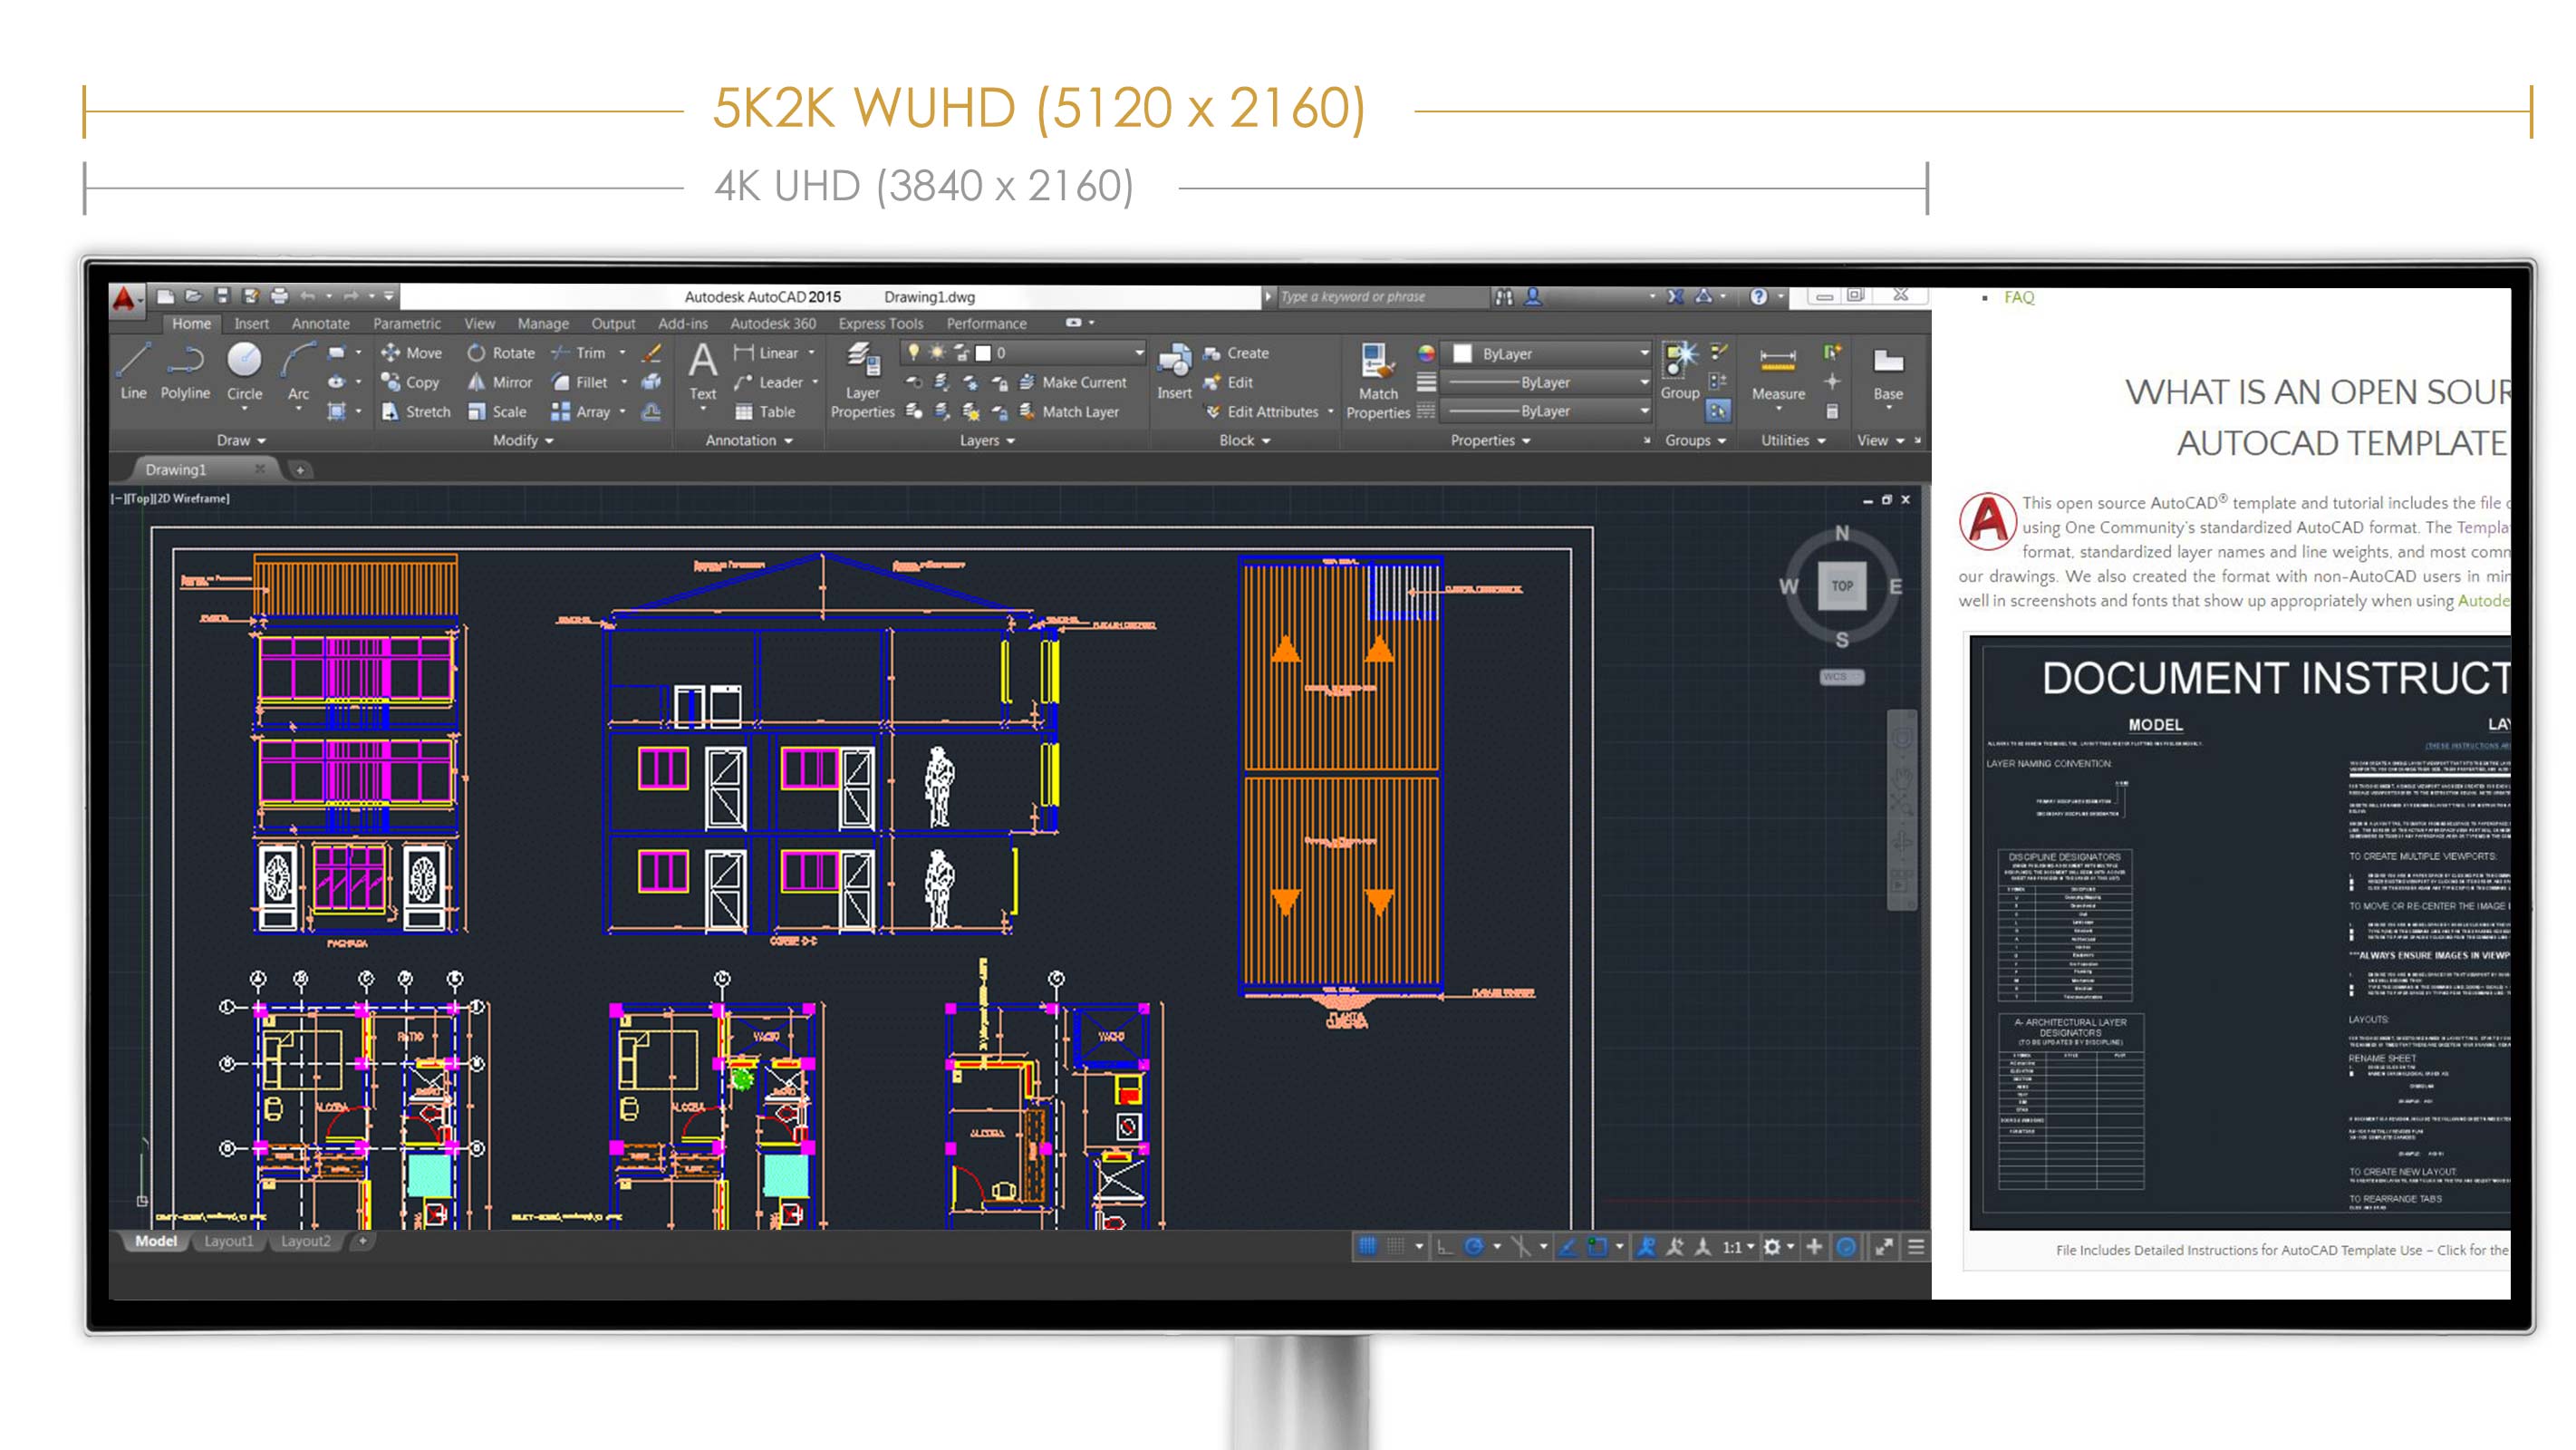This screenshot has width=2576, height=1450.
Task: Open the FAQ link on web page
Action: [2018, 297]
